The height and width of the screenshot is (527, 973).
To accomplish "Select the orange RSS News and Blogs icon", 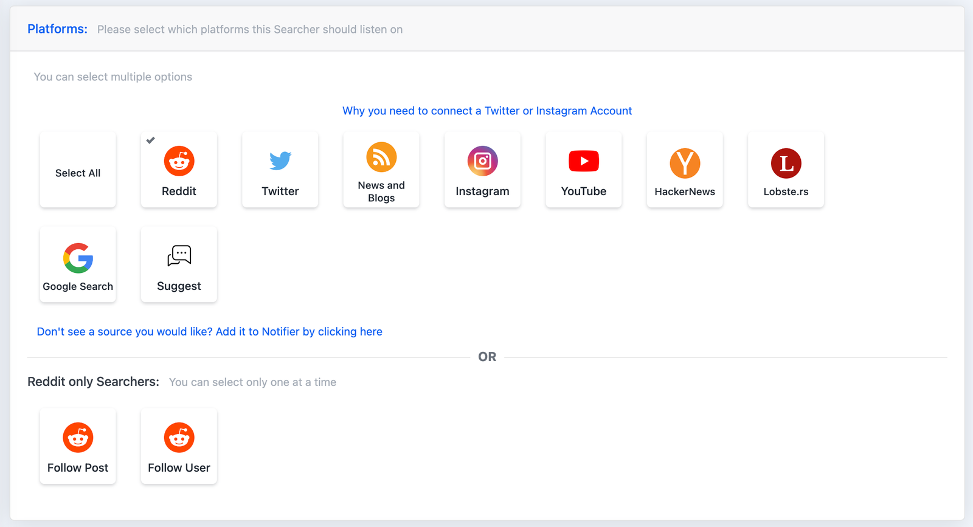I will click(381, 157).
